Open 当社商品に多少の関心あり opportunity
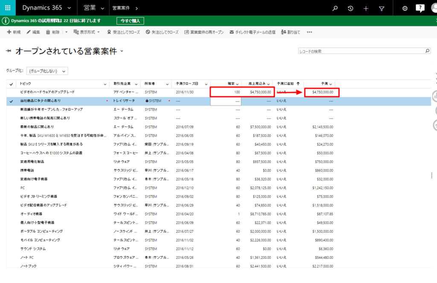Viewport: 437px width, 283px height. tap(40, 101)
